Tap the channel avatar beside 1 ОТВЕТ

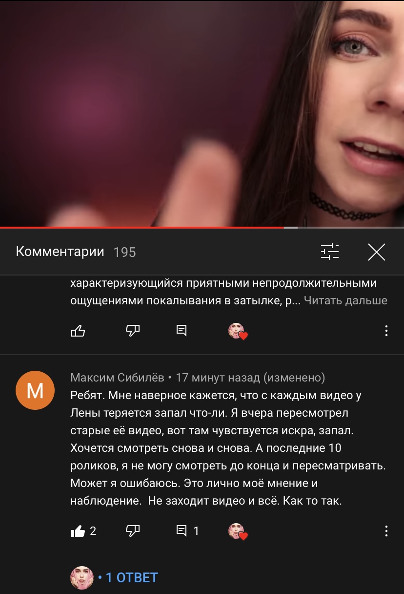(81, 577)
